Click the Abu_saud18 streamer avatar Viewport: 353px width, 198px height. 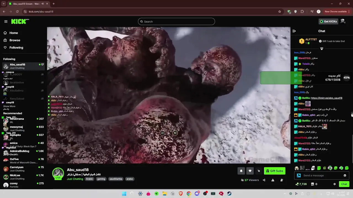click(58, 173)
